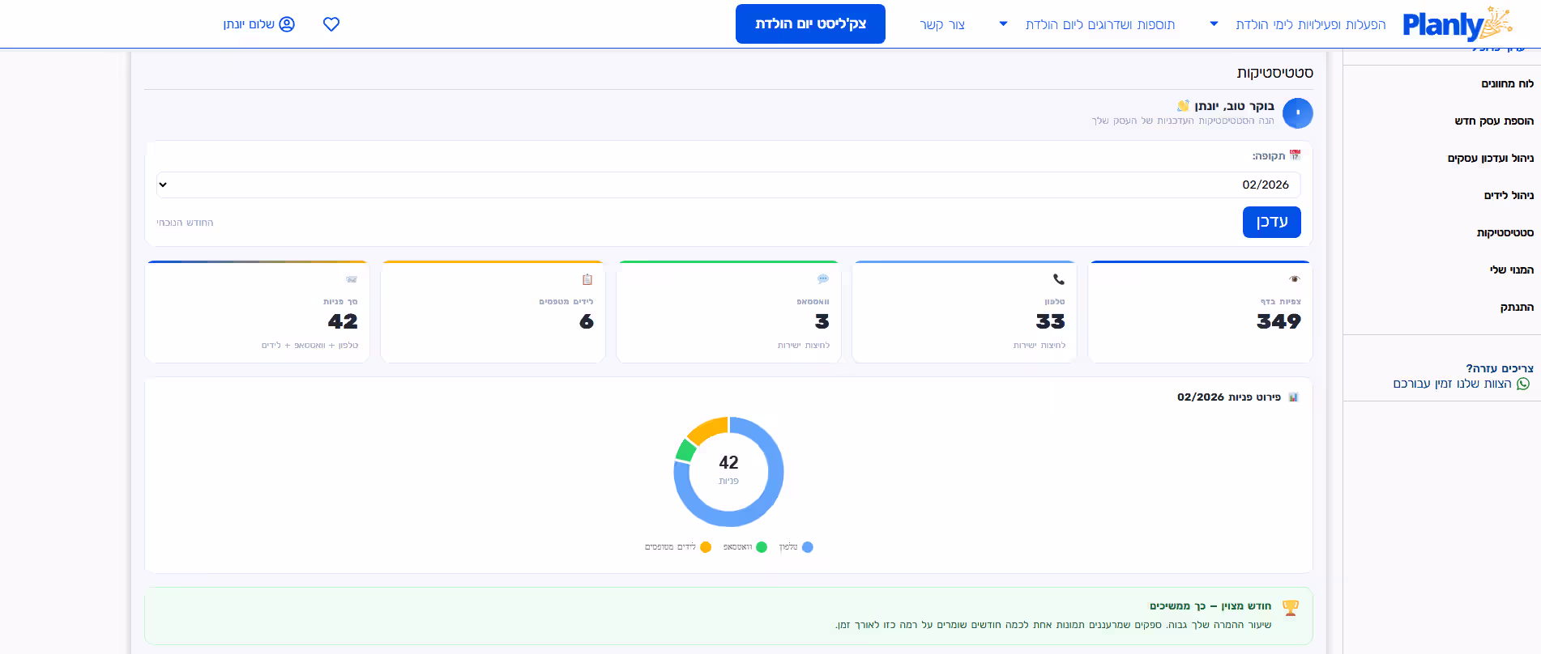Open ניהול לידים in the sidebar
This screenshot has width=1541, height=654.
point(1508,195)
